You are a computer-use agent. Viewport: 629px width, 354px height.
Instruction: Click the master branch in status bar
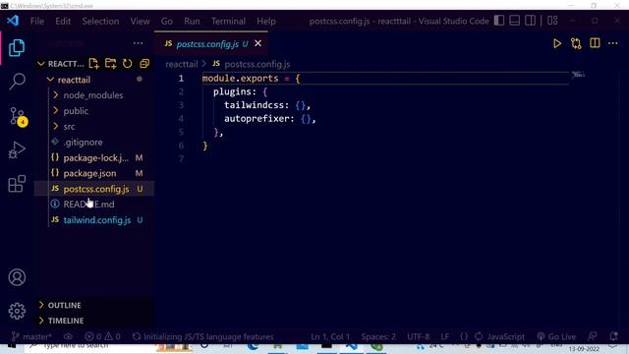(31, 336)
